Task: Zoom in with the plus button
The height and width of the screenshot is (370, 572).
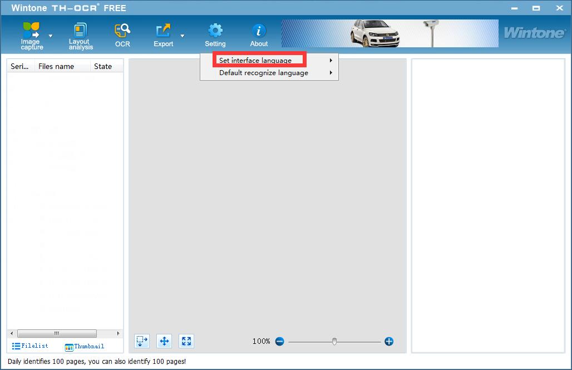Action: [x=389, y=341]
